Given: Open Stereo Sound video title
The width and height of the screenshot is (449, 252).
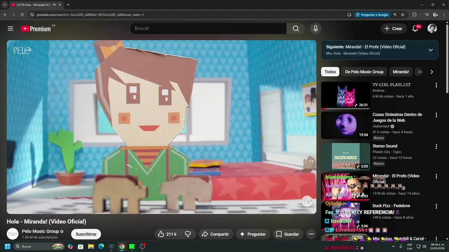Looking at the screenshot, I should pos(385,146).
